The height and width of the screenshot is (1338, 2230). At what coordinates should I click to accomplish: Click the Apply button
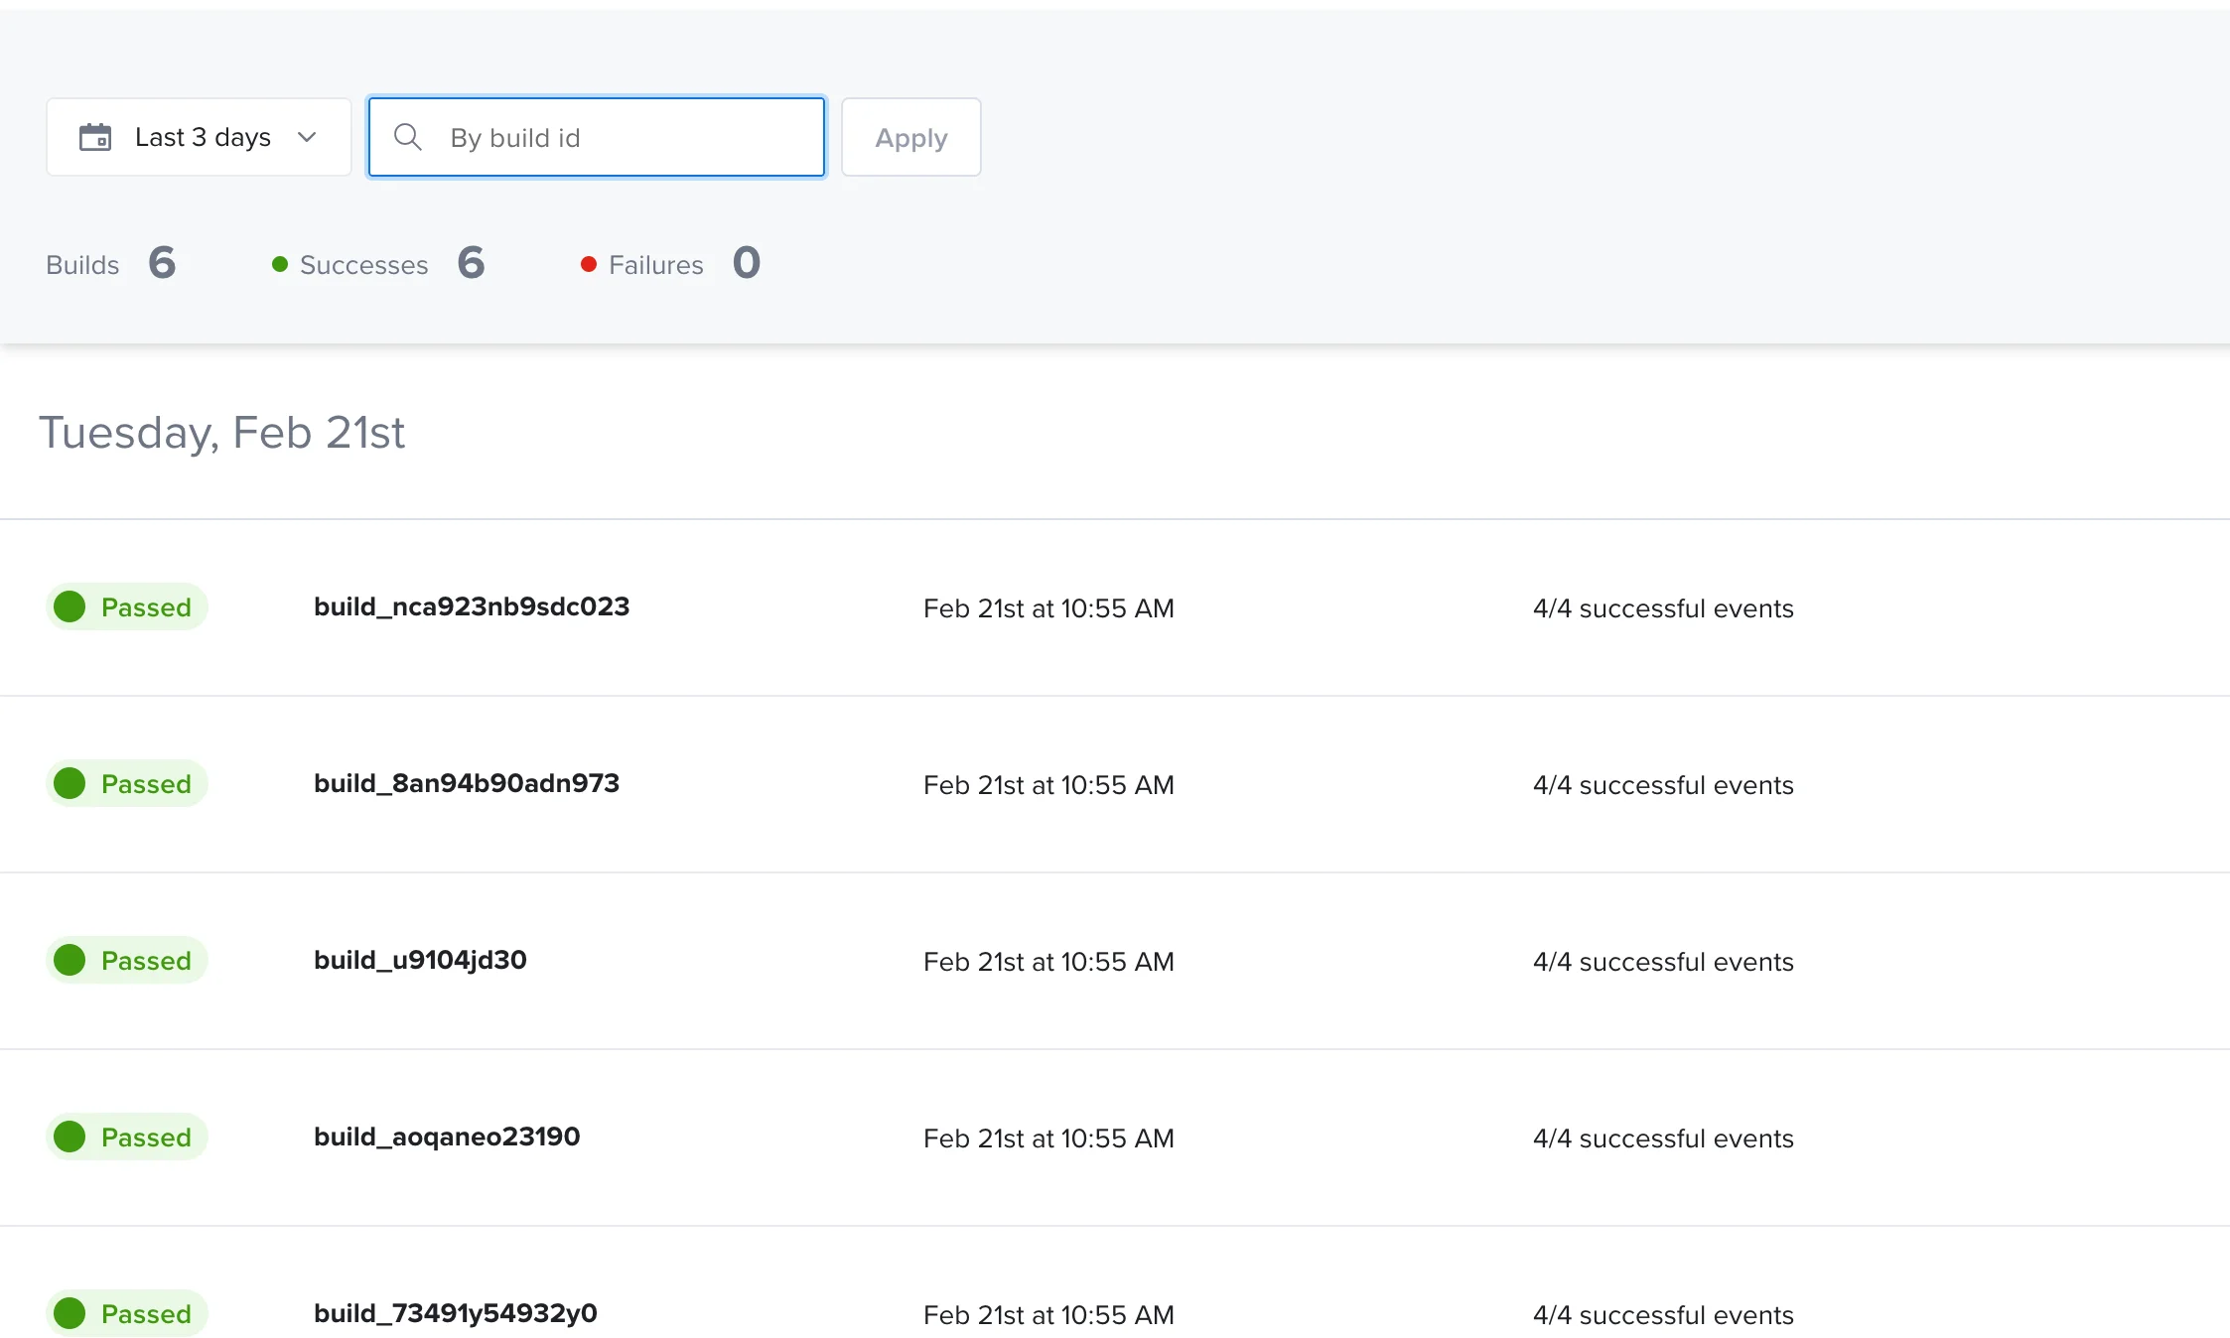pyautogui.click(x=909, y=137)
